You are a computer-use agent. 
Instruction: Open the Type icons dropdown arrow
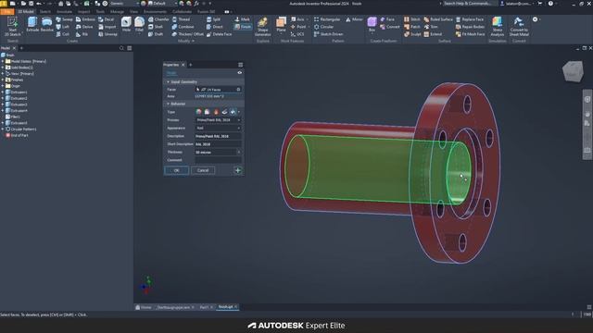pos(239,112)
